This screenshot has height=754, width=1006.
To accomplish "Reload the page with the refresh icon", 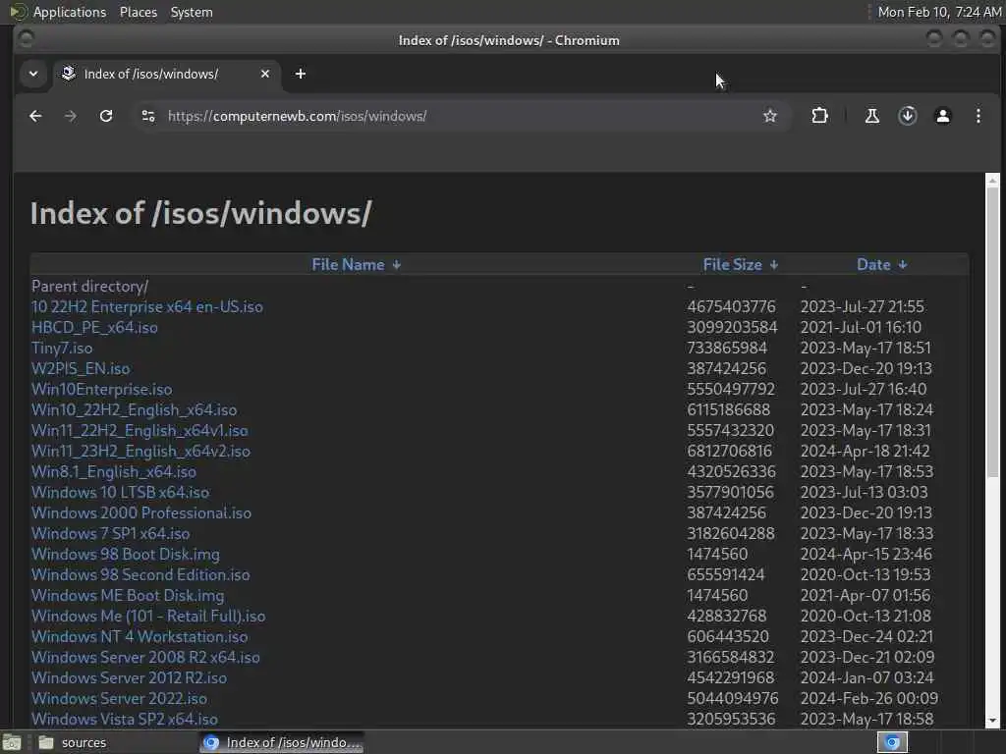I will point(106,116).
